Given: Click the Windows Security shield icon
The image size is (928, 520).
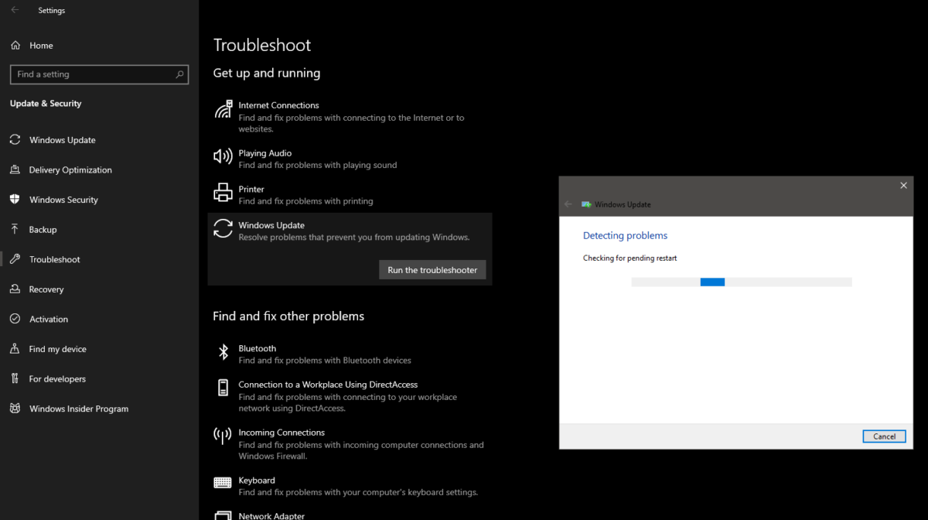Looking at the screenshot, I should [x=15, y=199].
